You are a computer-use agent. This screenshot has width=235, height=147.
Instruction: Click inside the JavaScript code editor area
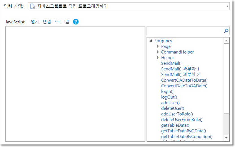[x=75, y=84]
